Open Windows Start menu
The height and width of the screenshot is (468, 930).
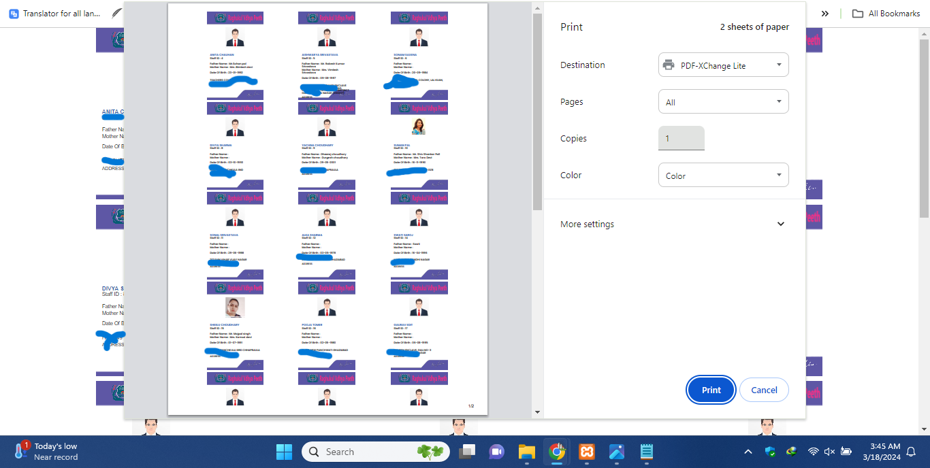[284, 452]
